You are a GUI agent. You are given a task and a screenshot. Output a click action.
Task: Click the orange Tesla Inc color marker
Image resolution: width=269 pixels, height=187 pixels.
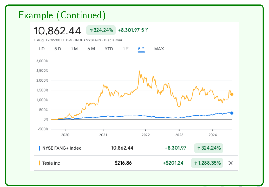click(39, 163)
